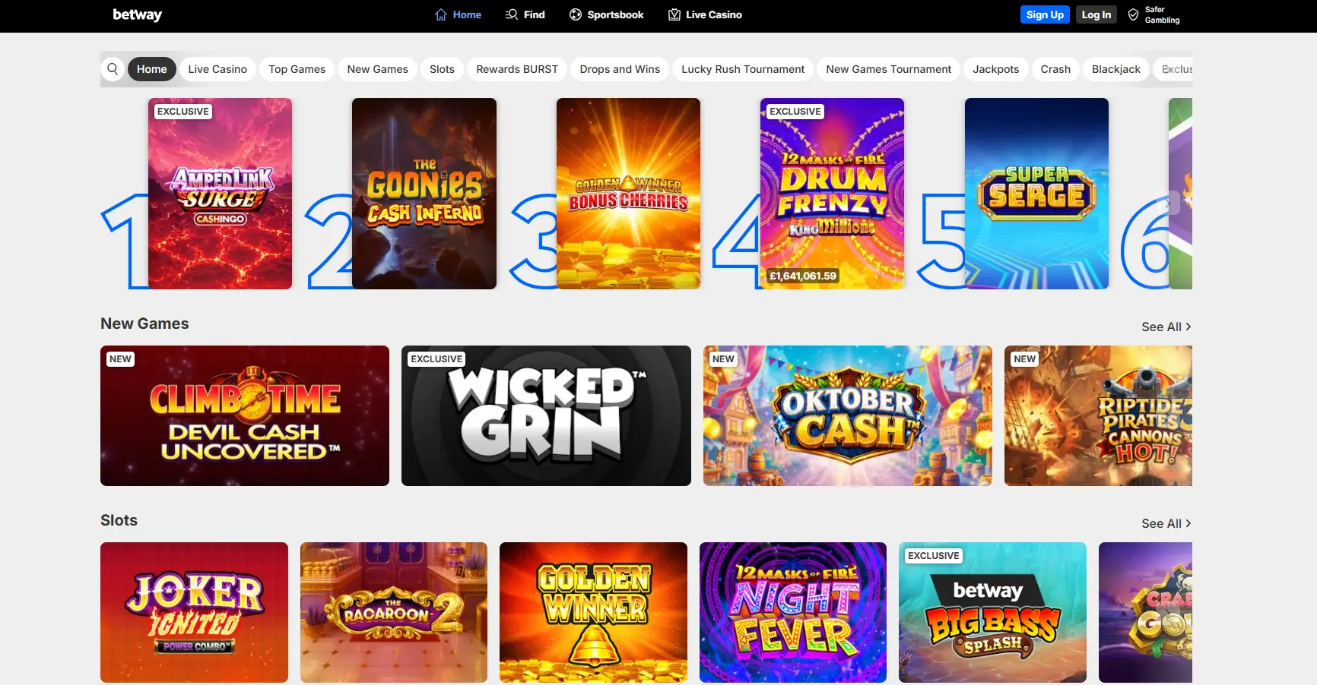Viewport: 1317px width, 685px height.
Task: Open New Games Tournament tab
Action: tap(889, 69)
